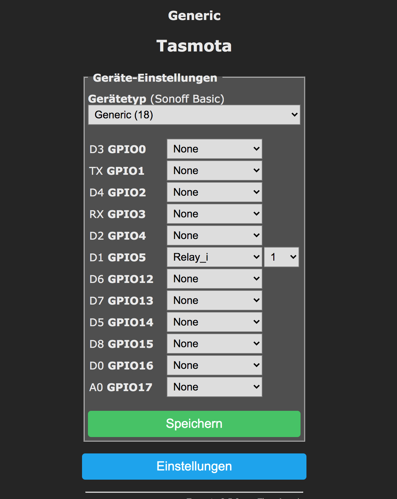This screenshot has height=499, width=397.
Task: Click the Tasmota page heading
Action: pyautogui.click(x=194, y=46)
